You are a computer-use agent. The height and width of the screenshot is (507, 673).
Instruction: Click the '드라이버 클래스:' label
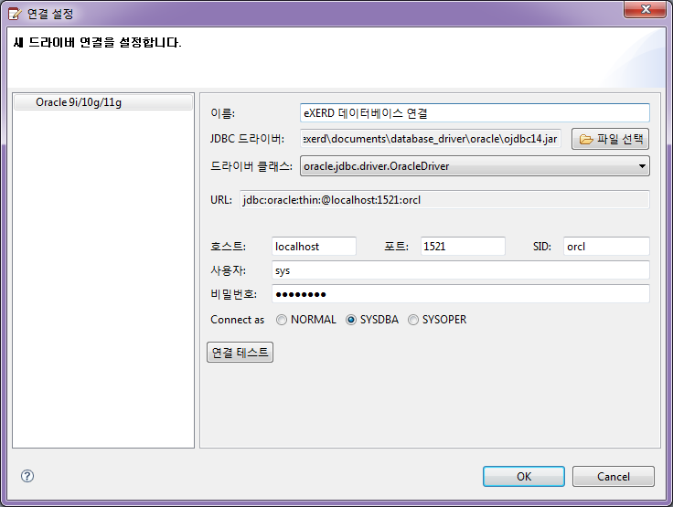point(251,166)
